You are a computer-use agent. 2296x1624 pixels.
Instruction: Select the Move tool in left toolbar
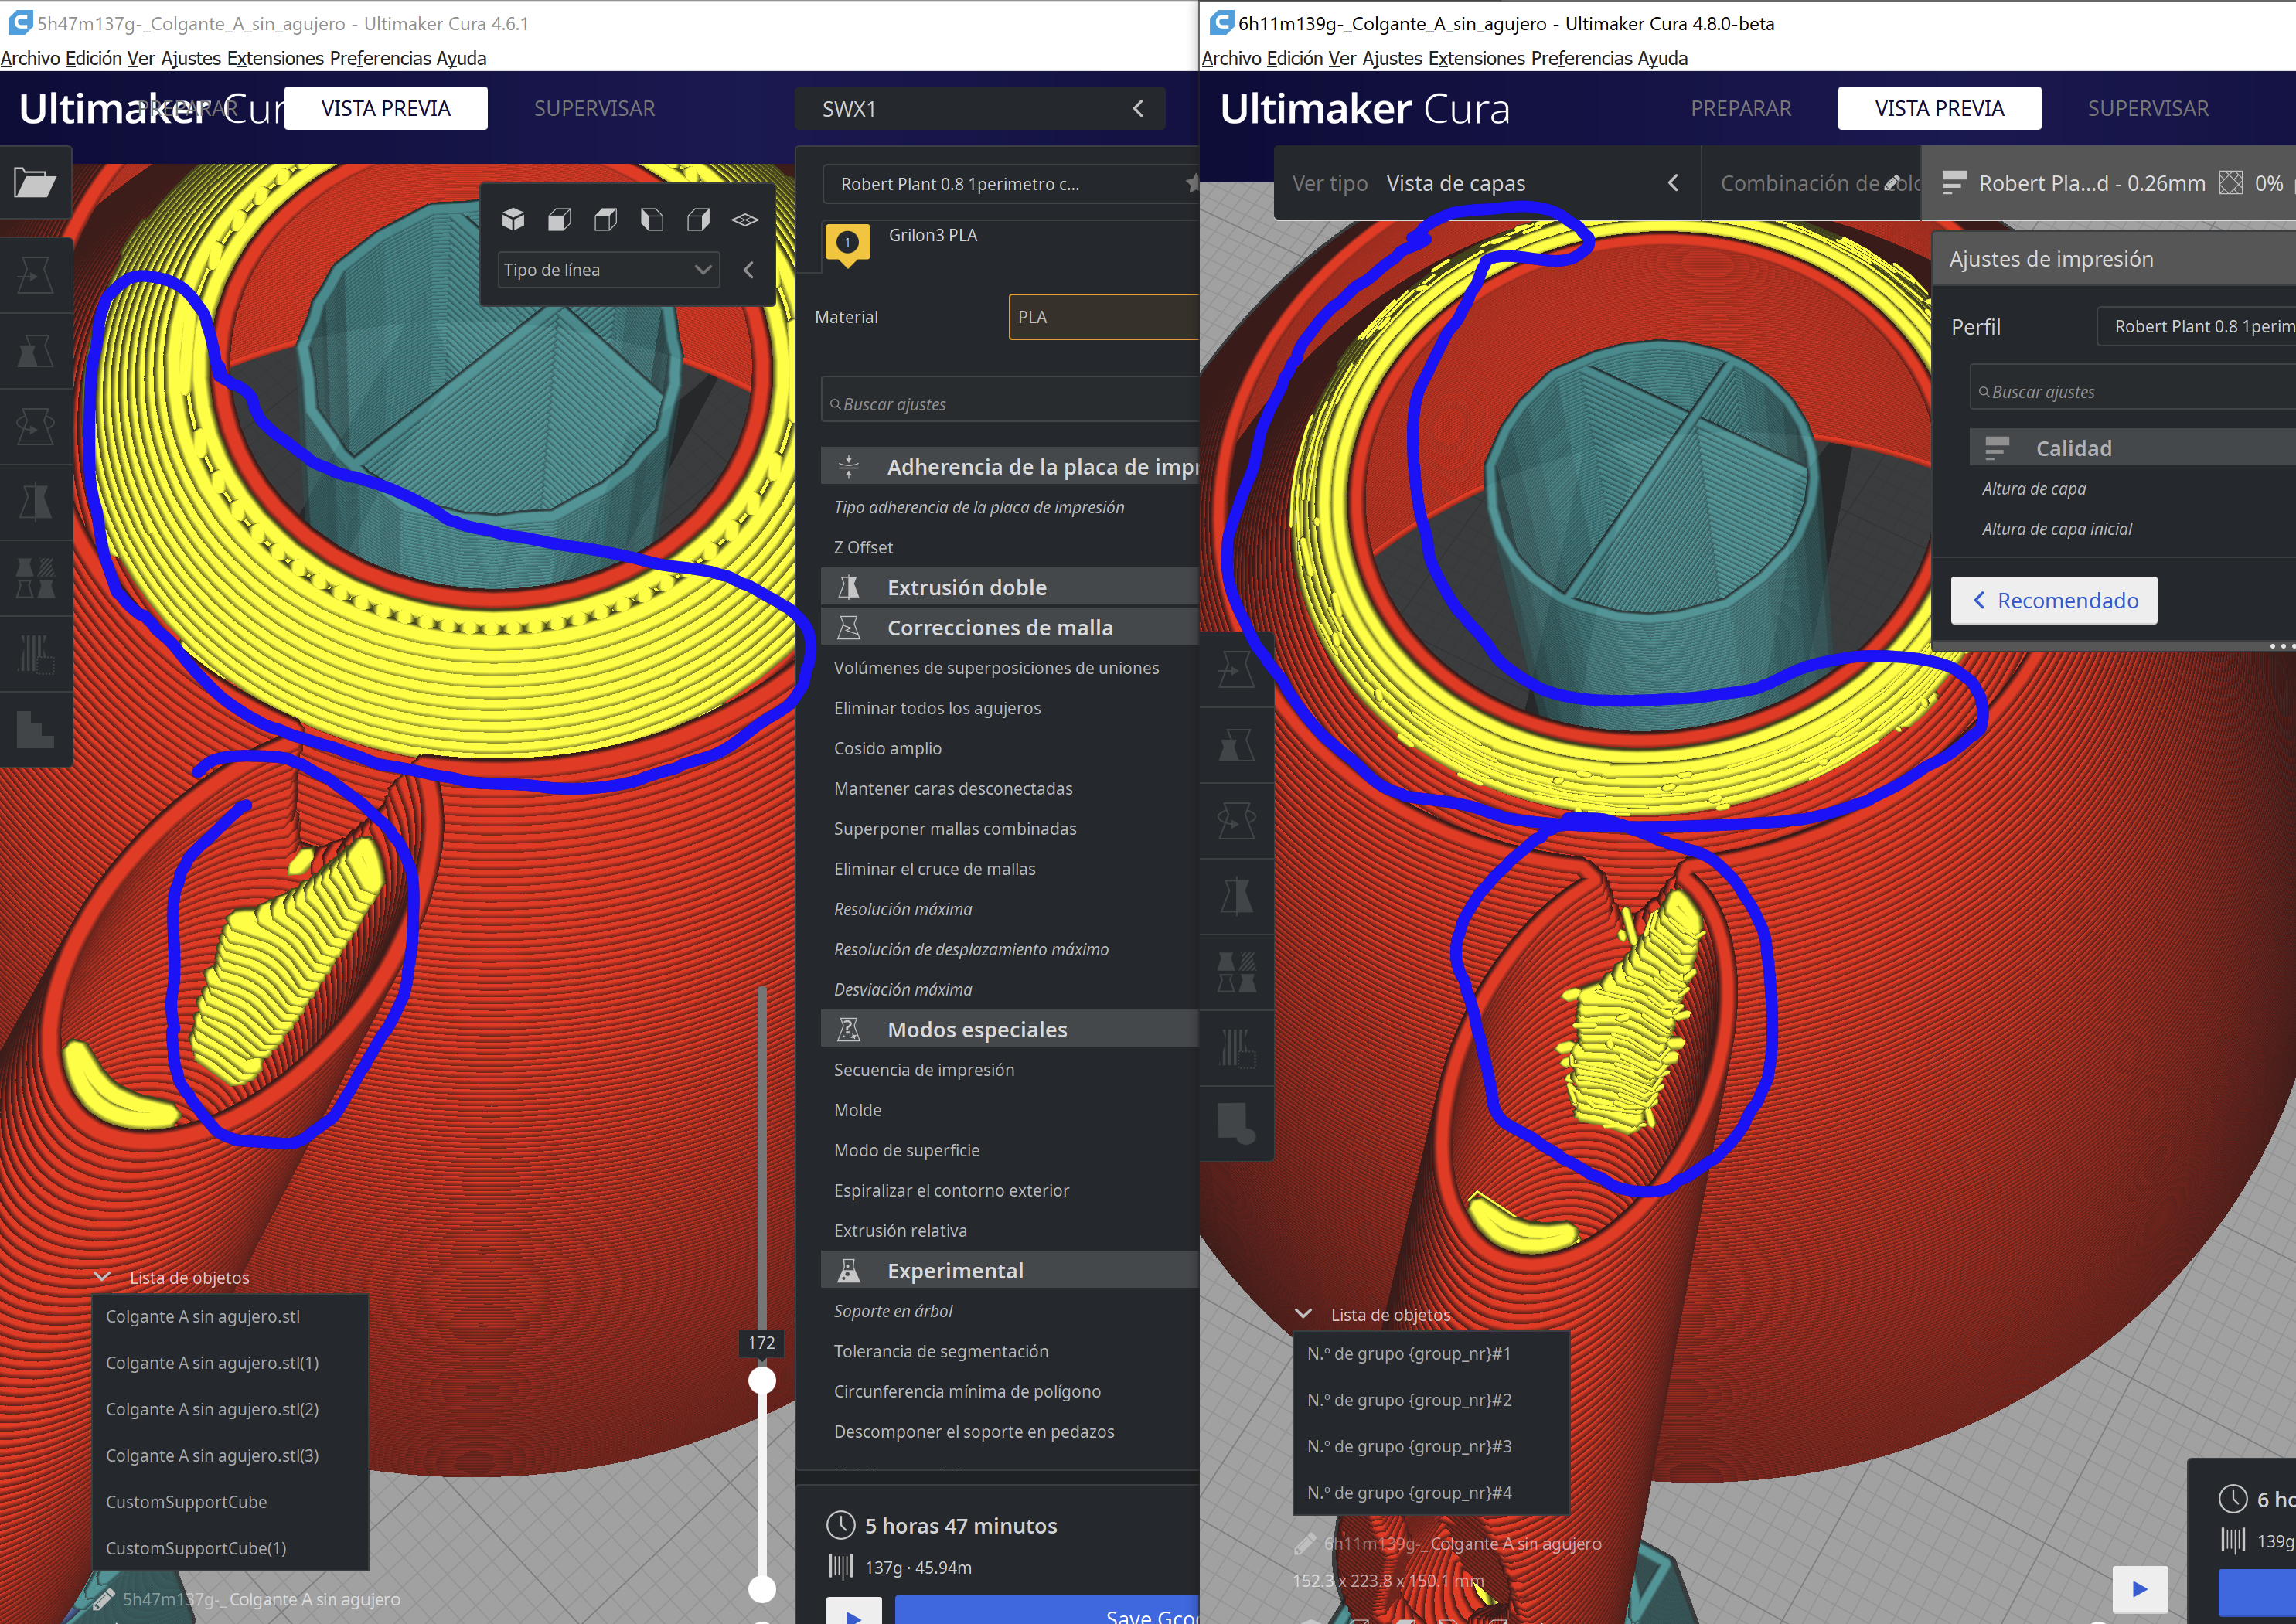point(35,275)
